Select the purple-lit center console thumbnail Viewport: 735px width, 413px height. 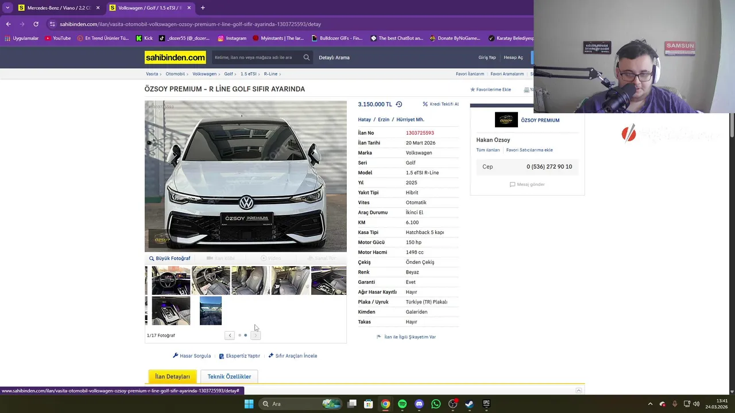coord(171,310)
